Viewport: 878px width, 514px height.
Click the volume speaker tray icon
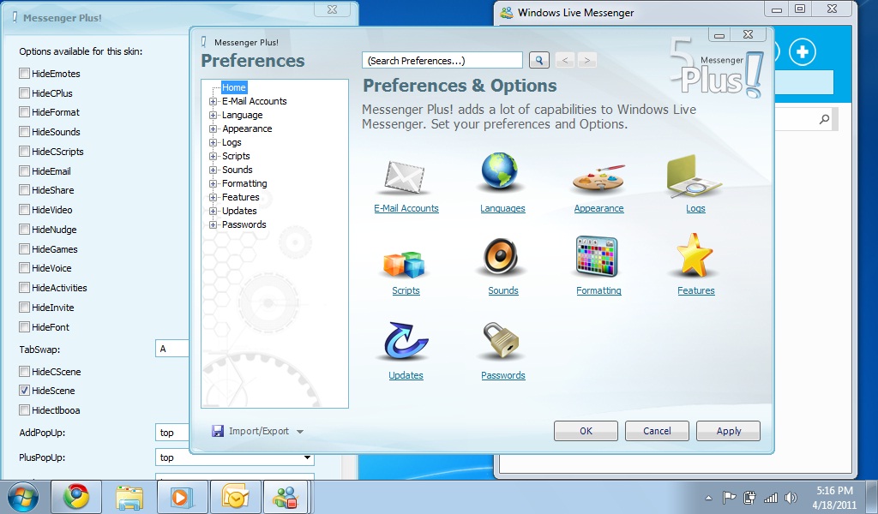[791, 497]
